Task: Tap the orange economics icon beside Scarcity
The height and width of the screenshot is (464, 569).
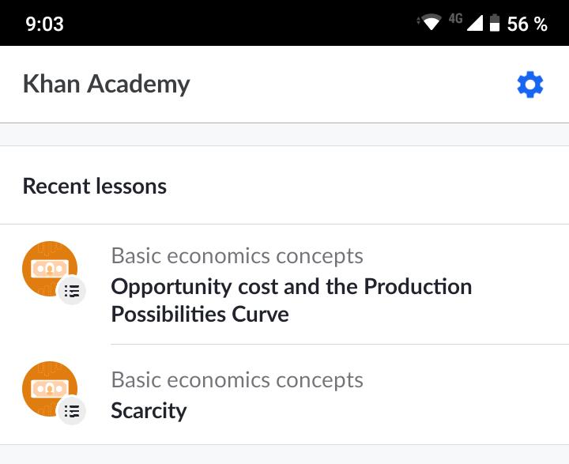Action: [x=48, y=388]
